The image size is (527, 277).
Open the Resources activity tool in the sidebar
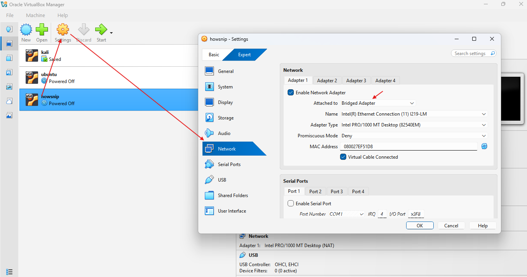tap(9, 115)
